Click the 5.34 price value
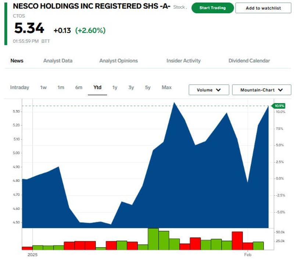 pyautogui.click(x=29, y=28)
